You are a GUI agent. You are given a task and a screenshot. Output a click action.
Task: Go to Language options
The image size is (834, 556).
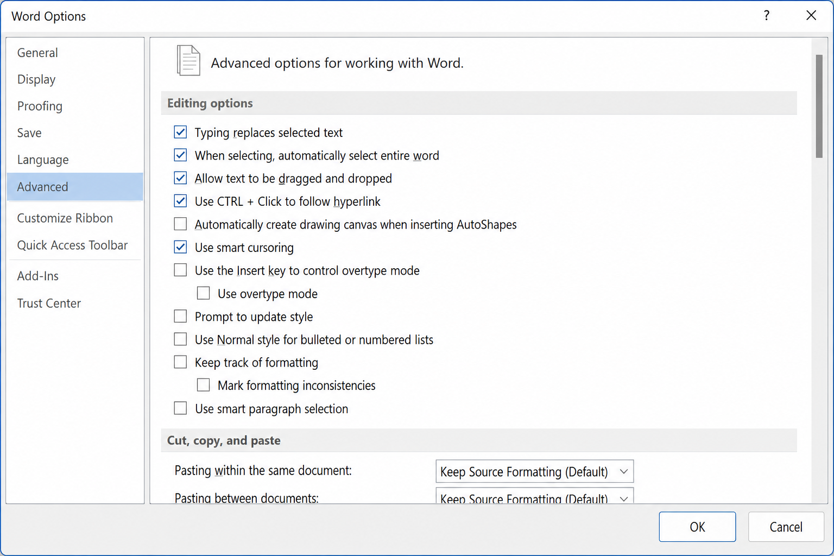click(x=75, y=160)
